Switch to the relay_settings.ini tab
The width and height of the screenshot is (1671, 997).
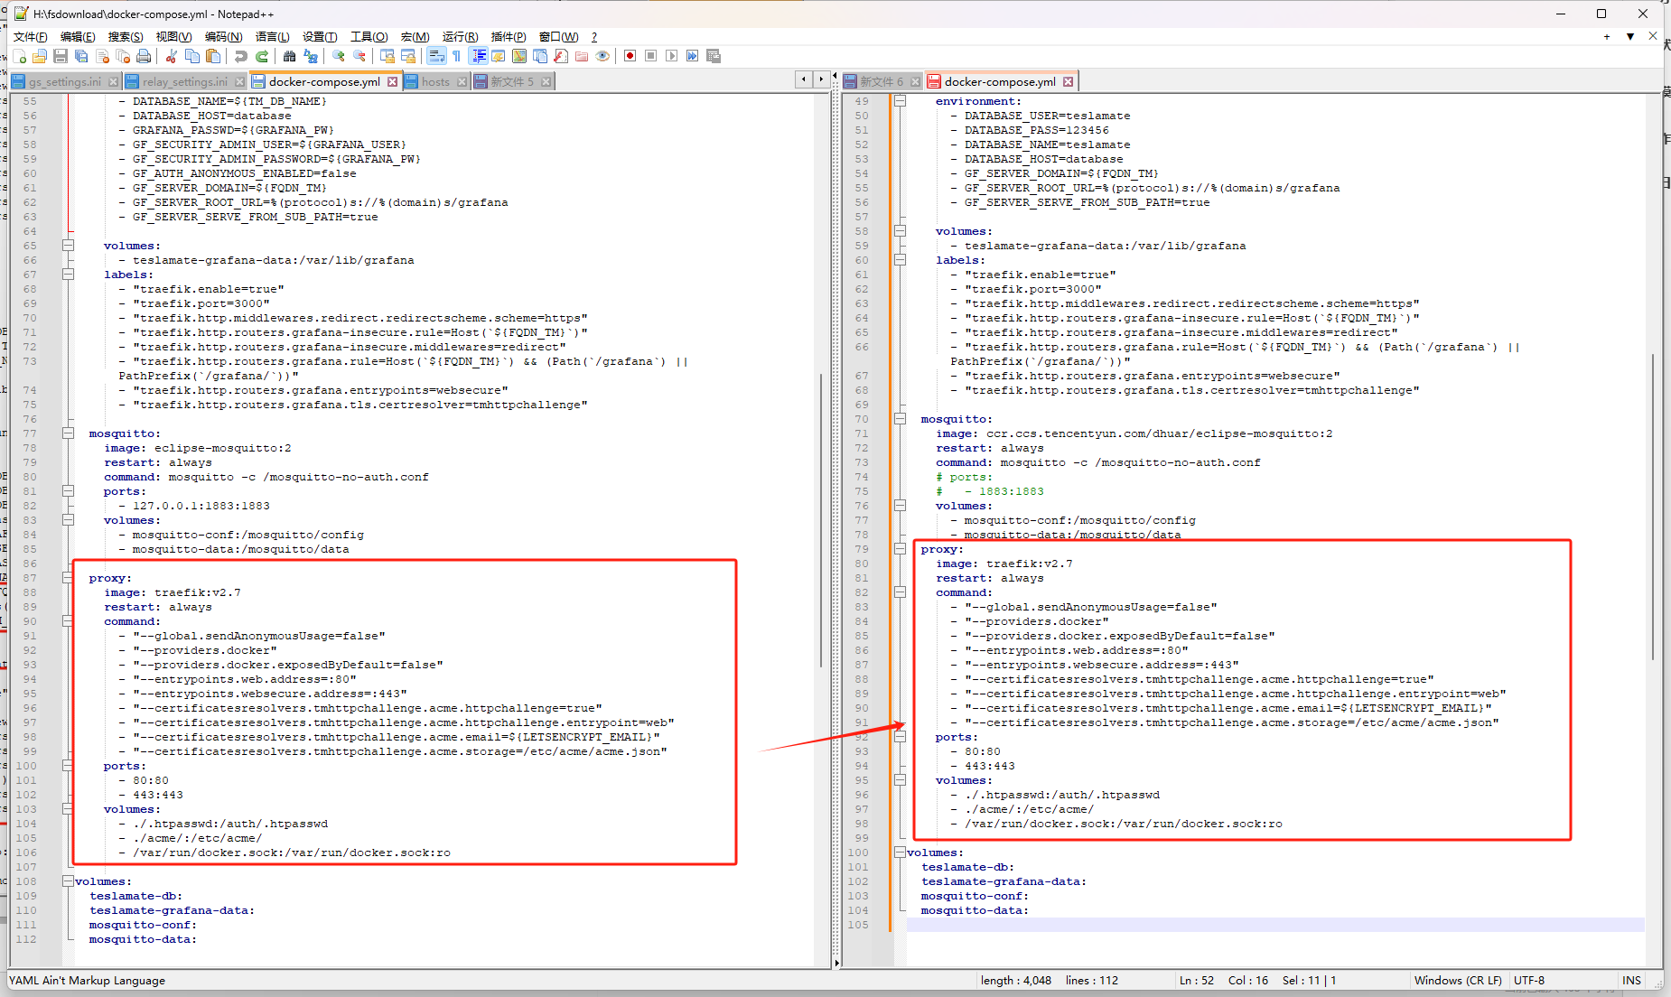tap(185, 81)
